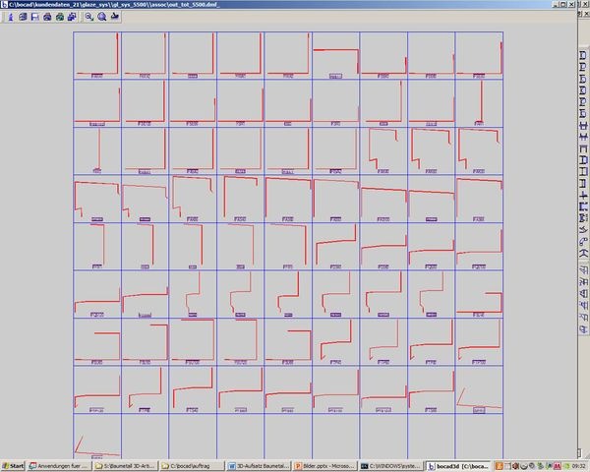
Task: Select the top-left profile thumbnail in grid
Action: pos(96,56)
